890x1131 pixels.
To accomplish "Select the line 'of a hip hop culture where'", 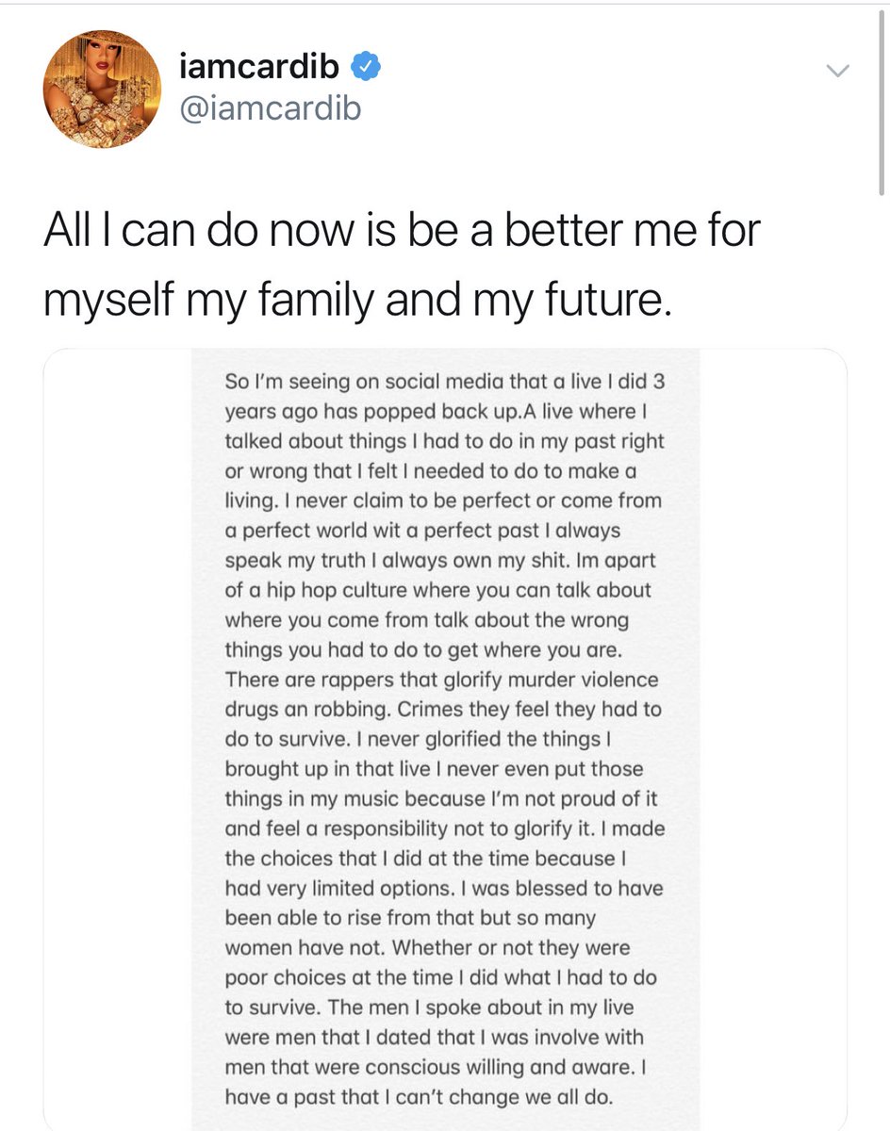I will tap(437, 591).
